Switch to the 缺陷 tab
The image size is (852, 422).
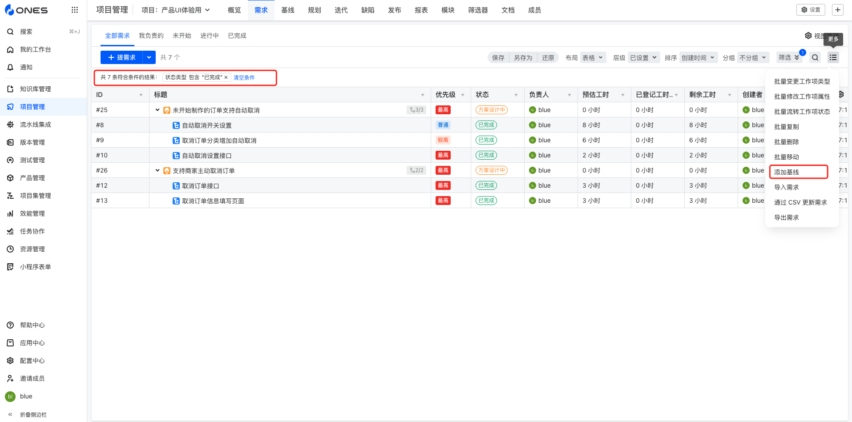pos(368,10)
